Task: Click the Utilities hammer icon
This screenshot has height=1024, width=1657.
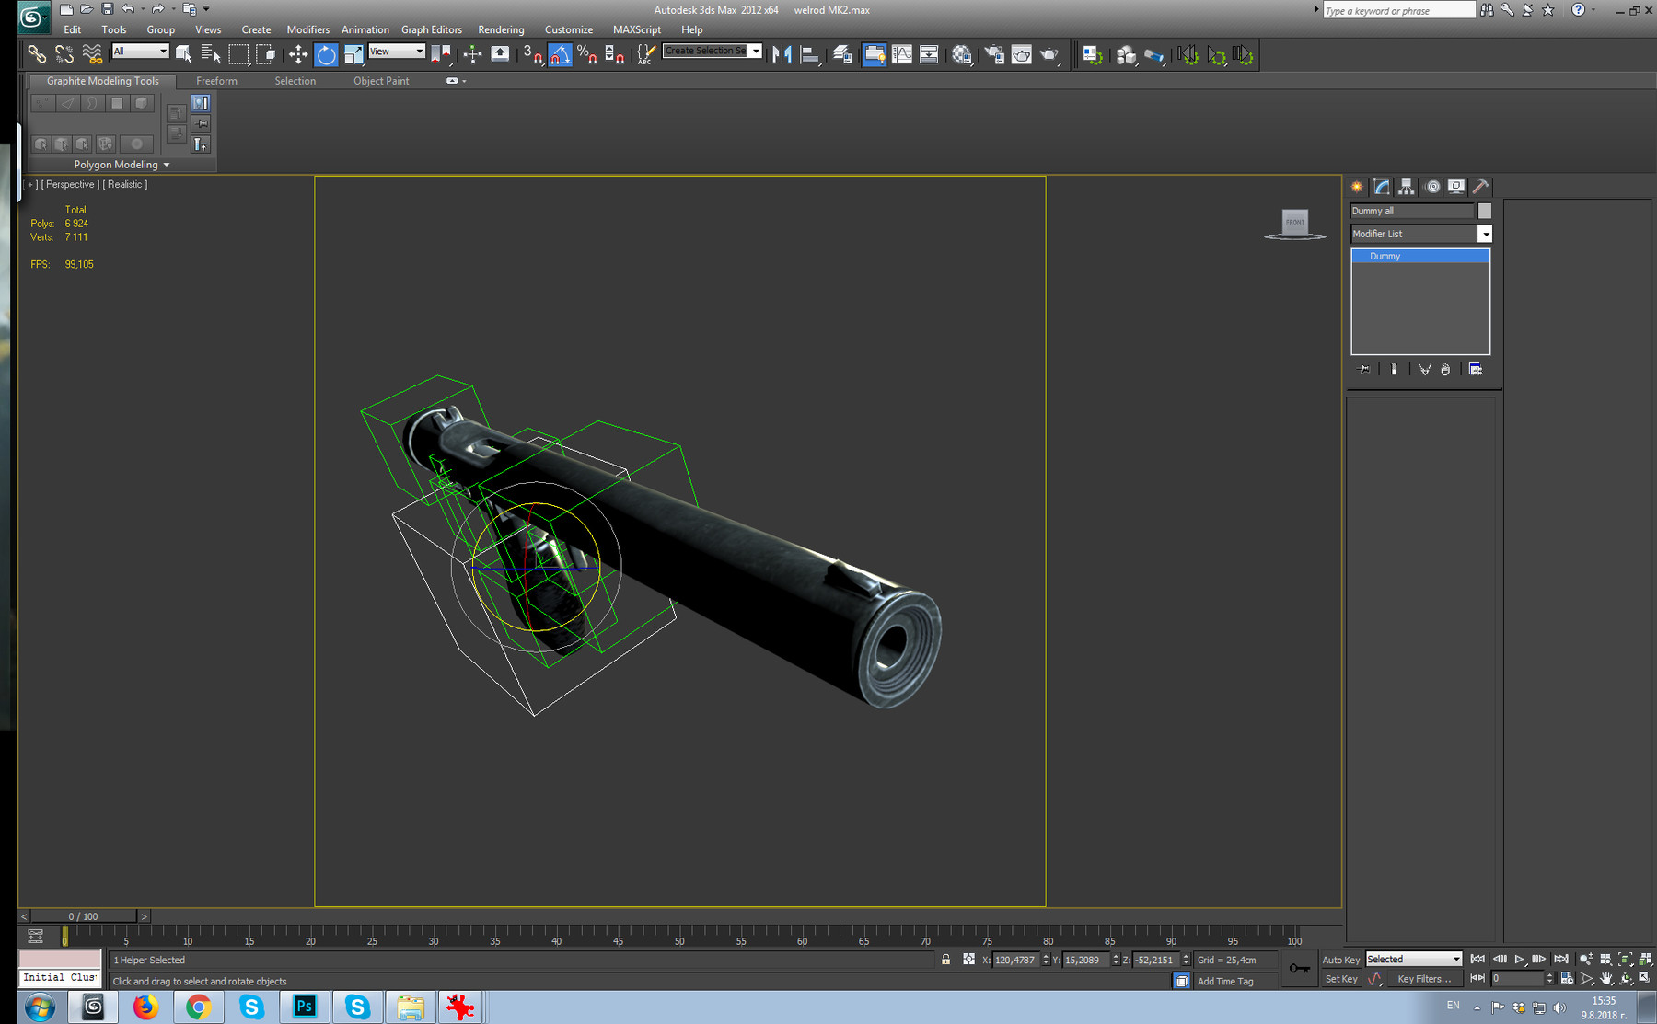Action: tap(1479, 186)
